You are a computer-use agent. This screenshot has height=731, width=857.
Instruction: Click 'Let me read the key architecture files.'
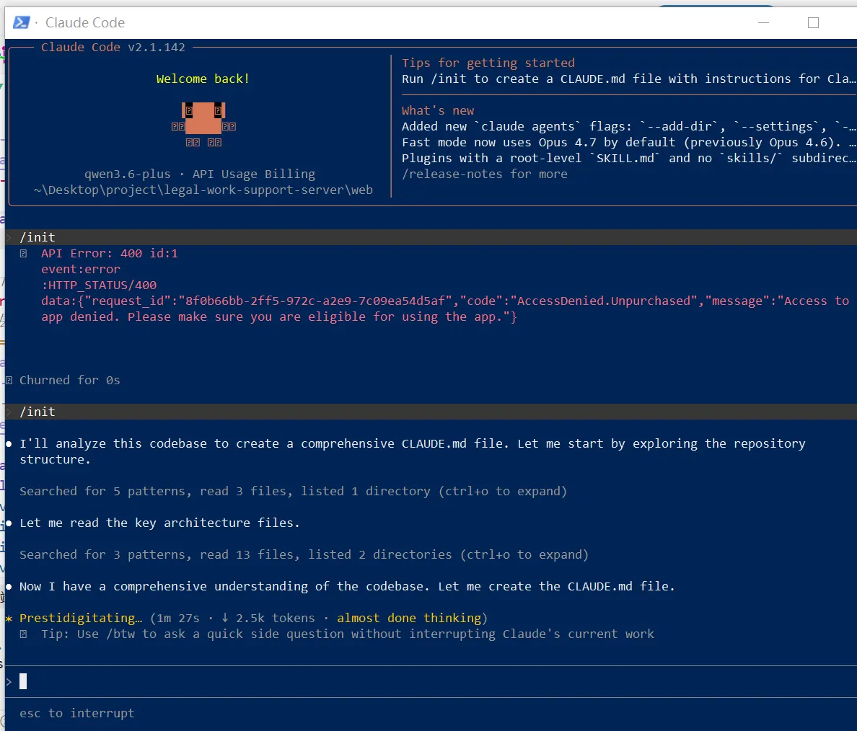click(x=159, y=523)
